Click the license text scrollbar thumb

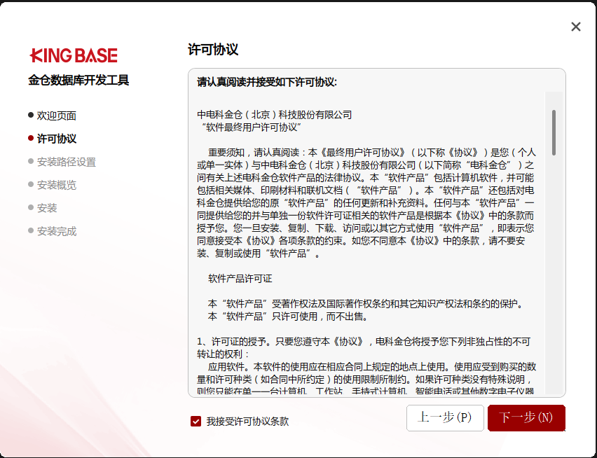click(554, 132)
